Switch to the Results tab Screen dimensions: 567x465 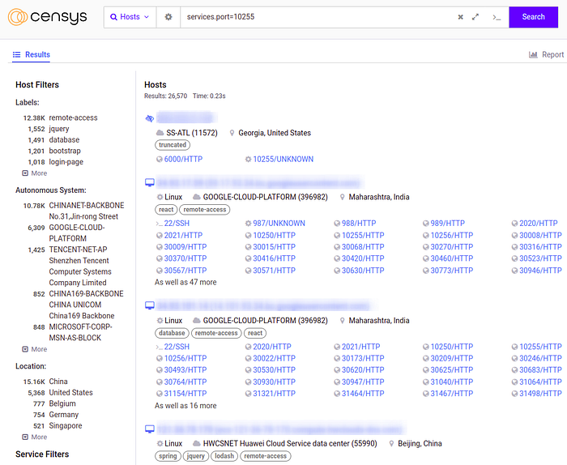click(x=32, y=54)
